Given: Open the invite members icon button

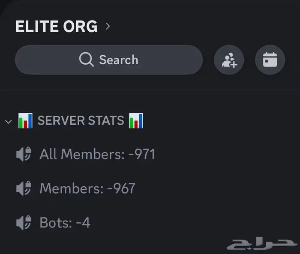Looking at the screenshot, I should click(229, 60).
